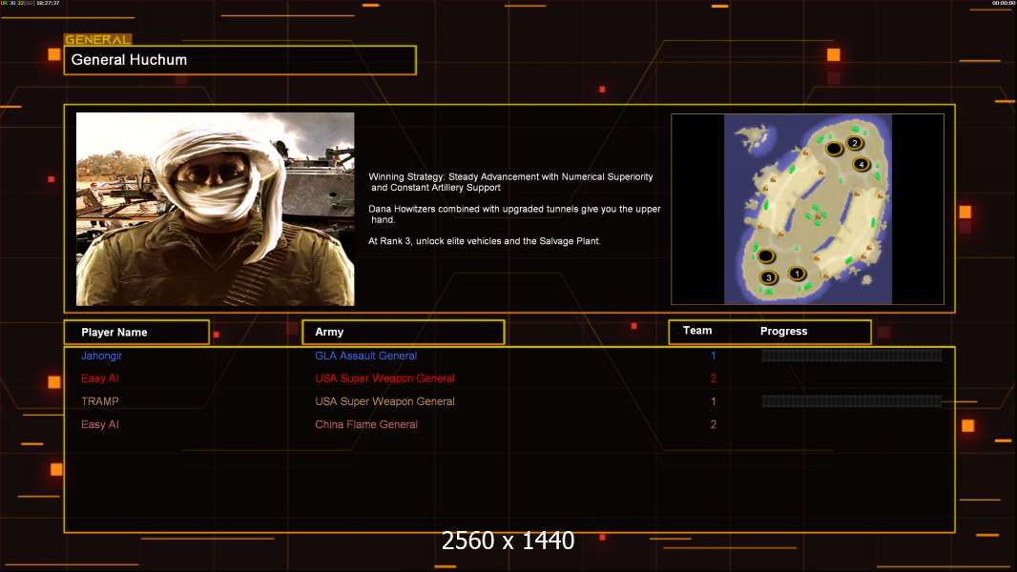The width and height of the screenshot is (1017, 572).
Task: Click TRAMP's USA Super Weapon General army
Action: click(384, 401)
